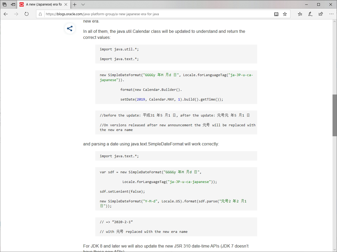View site security lock information

coord(40,14)
